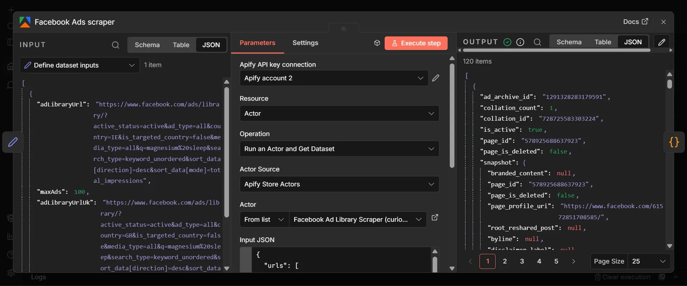
Task: Click the info icon next to OUTPUT
Action: pos(521,42)
